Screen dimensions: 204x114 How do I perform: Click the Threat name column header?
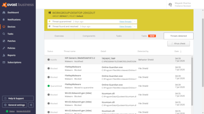[70, 51]
